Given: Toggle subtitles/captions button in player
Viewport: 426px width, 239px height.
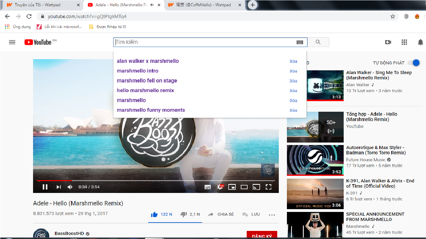Looking at the screenshot, I should pyautogui.click(x=208, y=187).
